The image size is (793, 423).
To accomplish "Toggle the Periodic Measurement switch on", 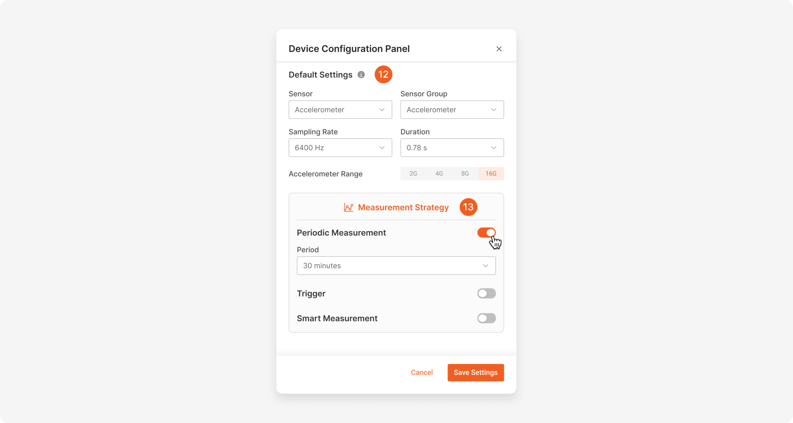I will tap(486, 233).
